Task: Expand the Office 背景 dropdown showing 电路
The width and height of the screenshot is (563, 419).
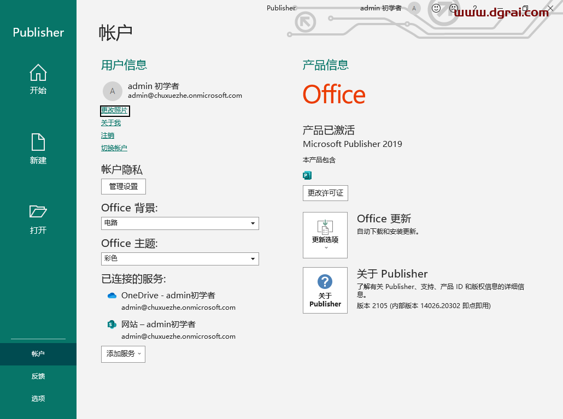Action: point(180,223)
